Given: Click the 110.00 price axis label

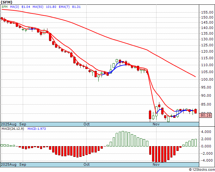Looking at the screenshot, I should tap(207, 65).
